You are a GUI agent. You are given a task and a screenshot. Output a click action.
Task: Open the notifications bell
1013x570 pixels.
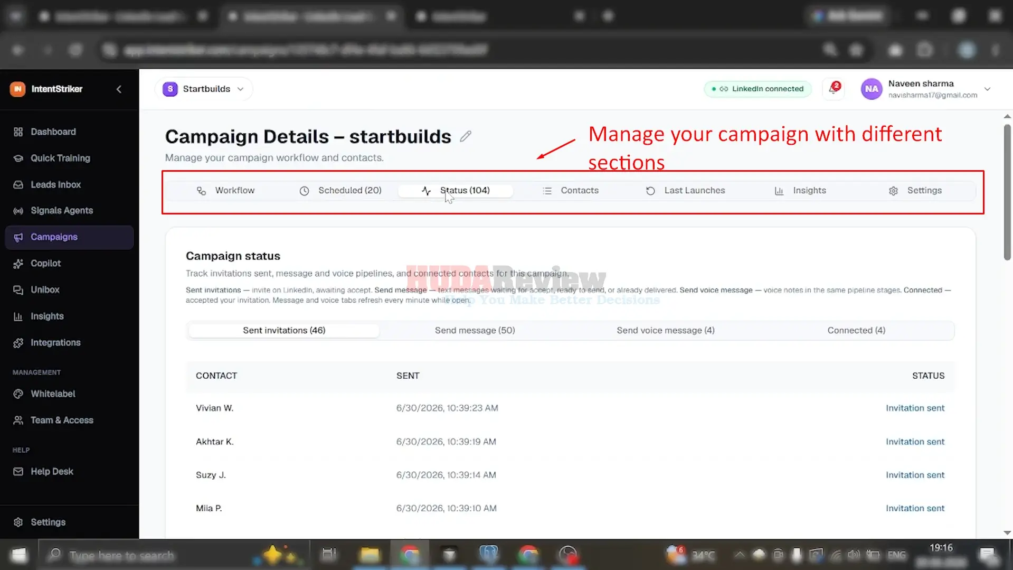click(x=834, y=88)
